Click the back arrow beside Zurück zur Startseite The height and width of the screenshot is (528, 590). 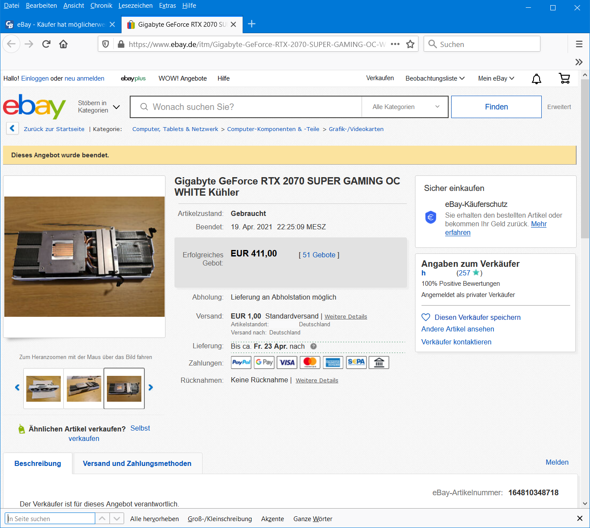pos(12,128)
